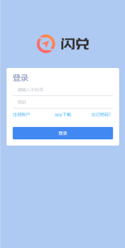Click the question mark in 忘记密码?
This screenshot has height=248, width=125.
click(x=110, y=115)
